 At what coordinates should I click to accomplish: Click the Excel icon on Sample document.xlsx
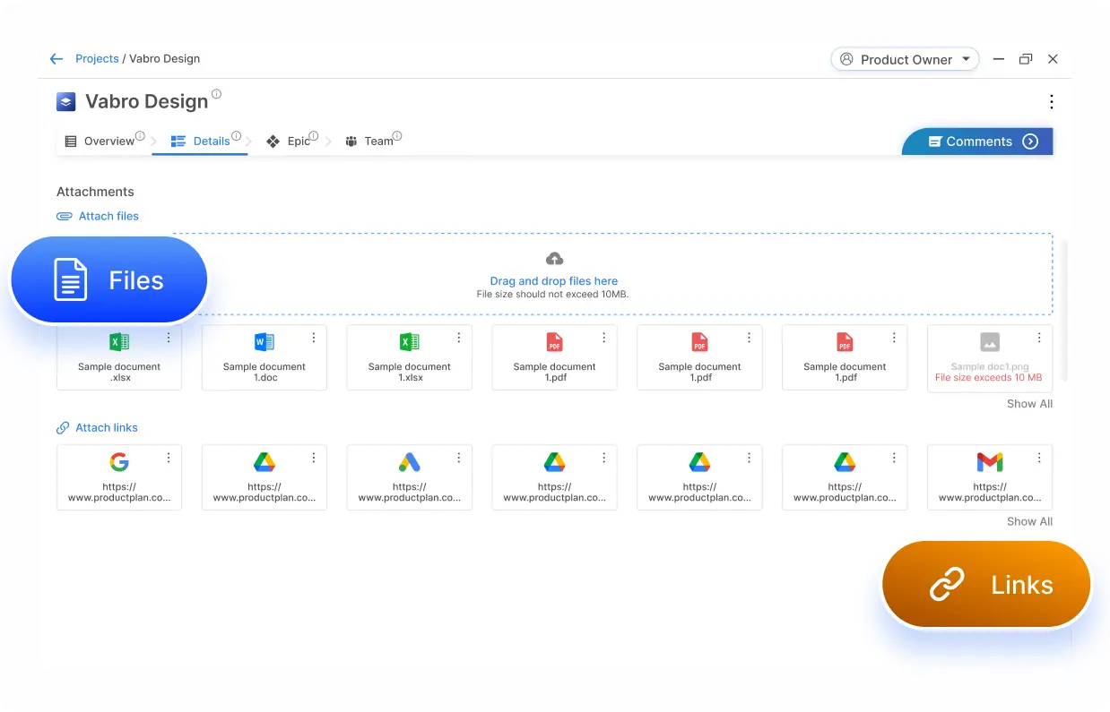pyautogui.click(x=119, y=341)
